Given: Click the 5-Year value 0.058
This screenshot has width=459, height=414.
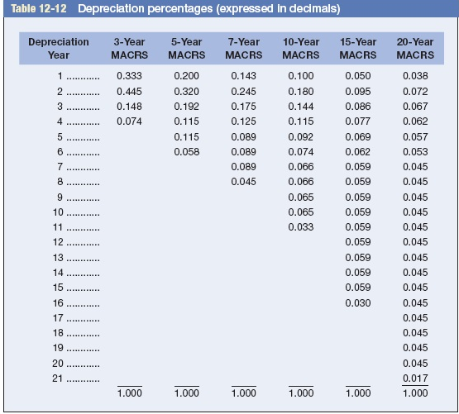Looking at the screenshot, I should tap(186, 152).
